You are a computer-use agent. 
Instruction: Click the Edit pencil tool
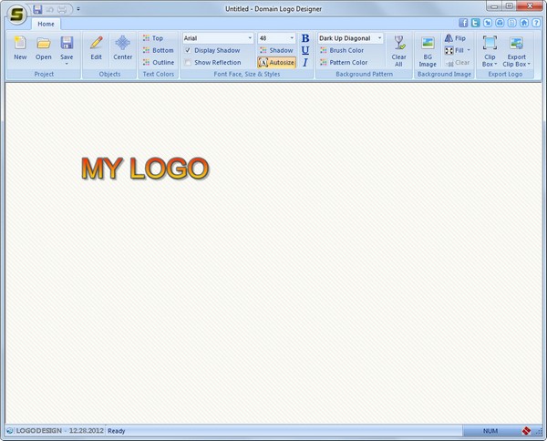96,48
